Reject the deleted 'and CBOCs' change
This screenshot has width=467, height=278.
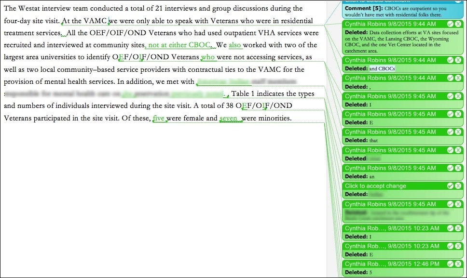(457, 60)
